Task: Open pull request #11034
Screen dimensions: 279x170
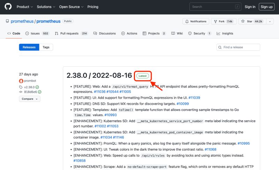Action: tap(106, 137)
